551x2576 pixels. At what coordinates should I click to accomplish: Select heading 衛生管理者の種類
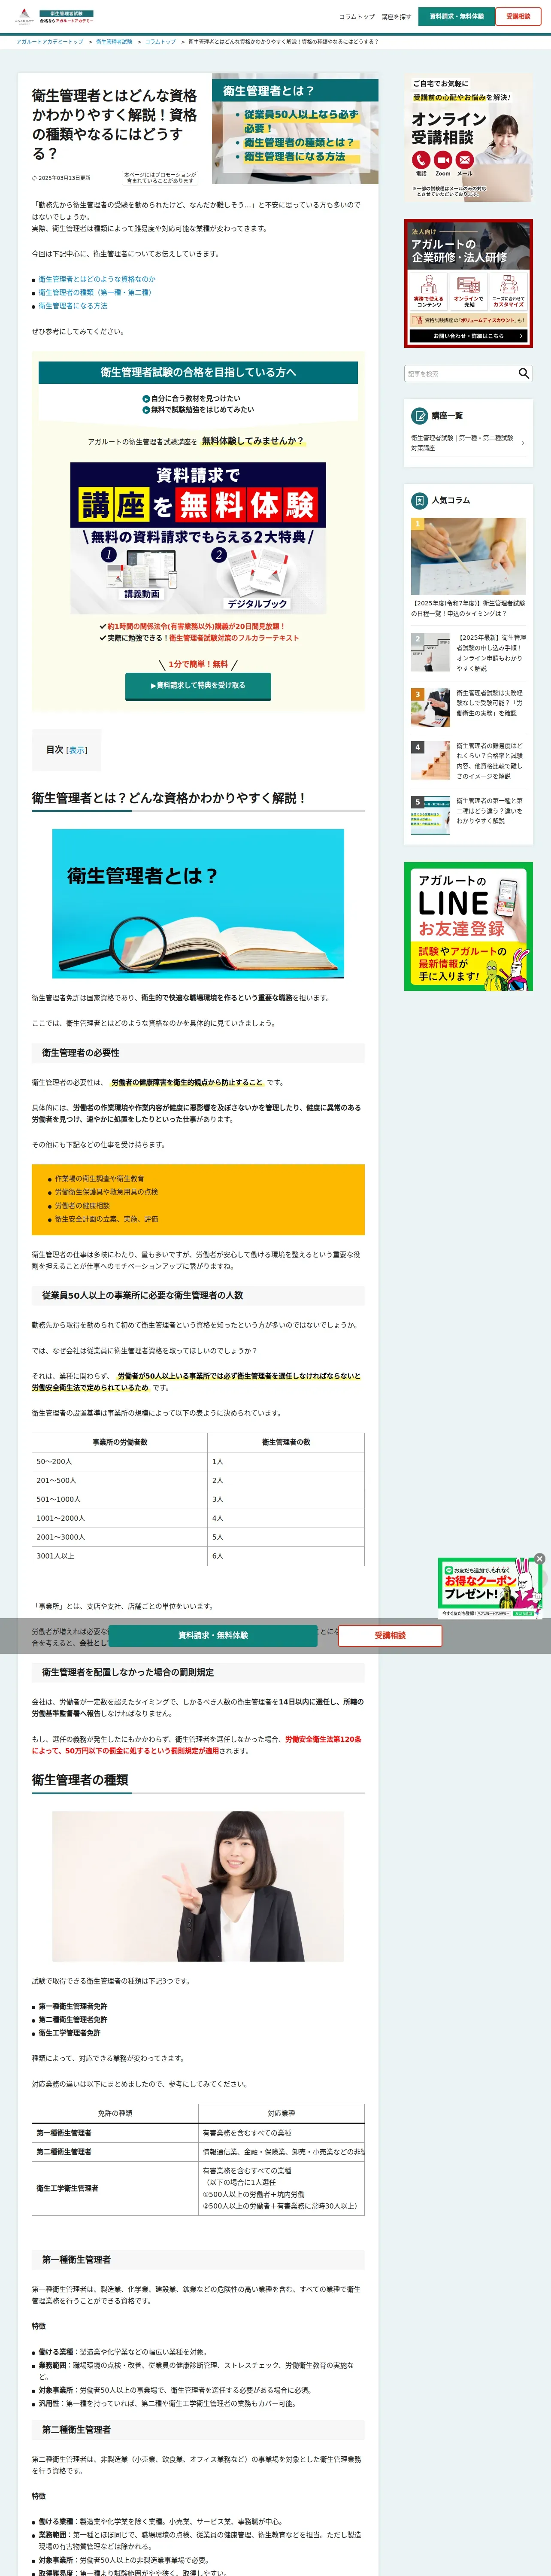[80, 1780]
